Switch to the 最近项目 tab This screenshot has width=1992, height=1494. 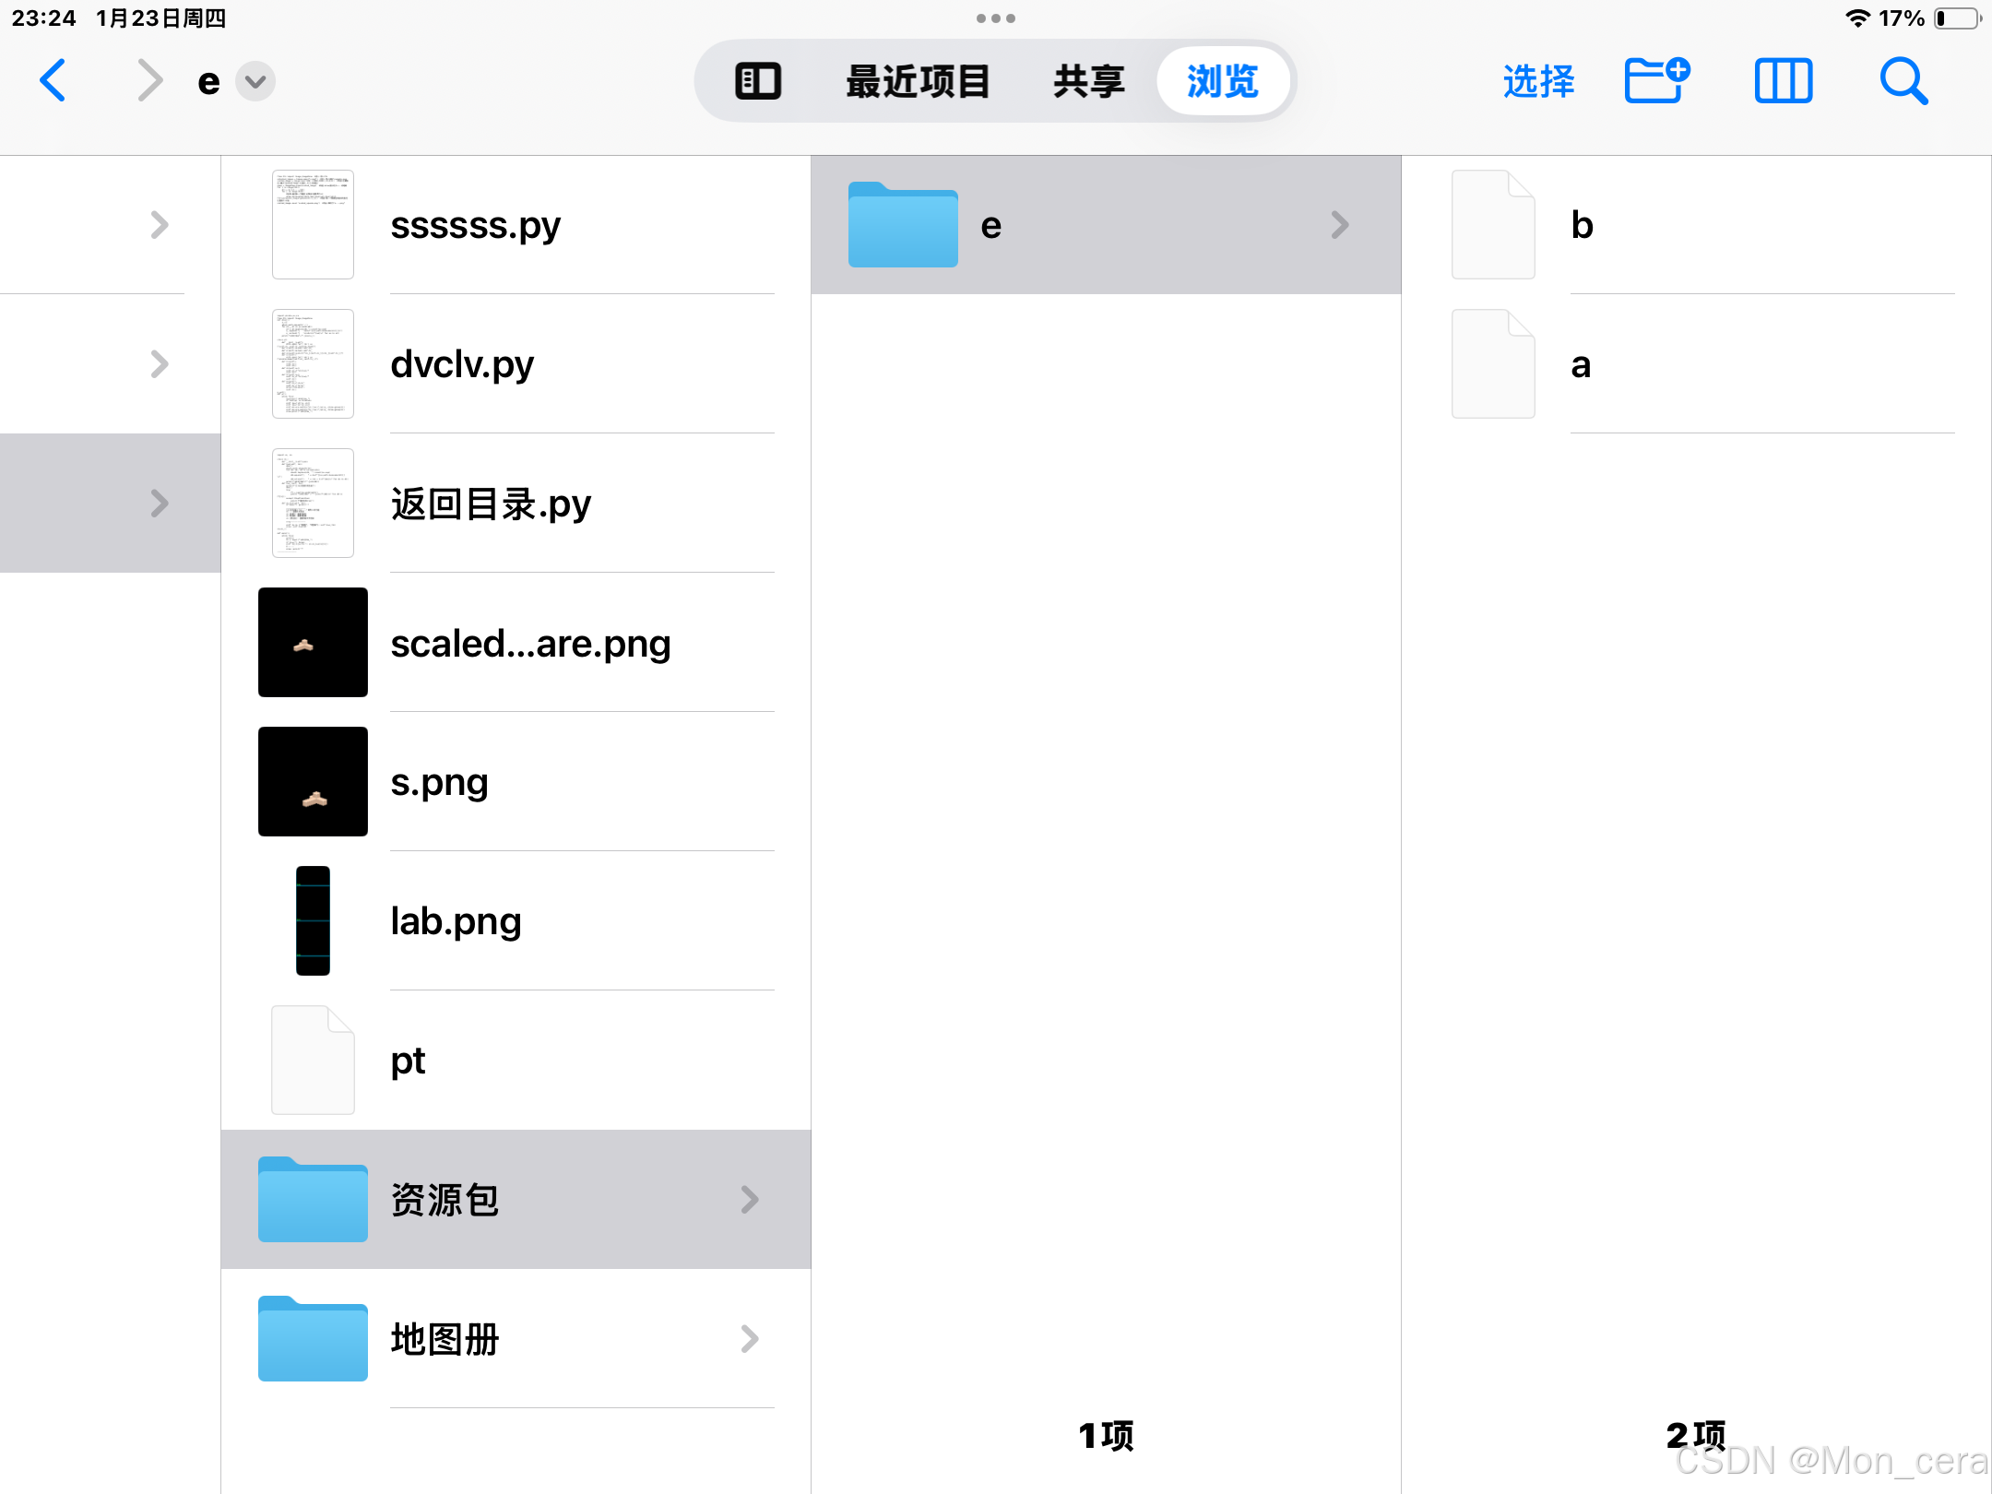point(918,81)
